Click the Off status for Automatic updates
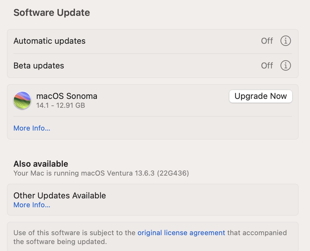Screen dimensions: 310x251 point(267,41)
